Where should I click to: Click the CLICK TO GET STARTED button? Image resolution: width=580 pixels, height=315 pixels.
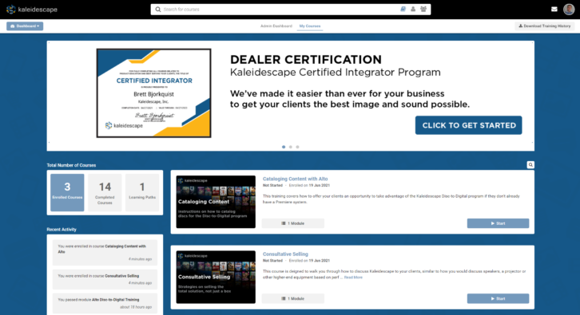[x=468, y=125]
